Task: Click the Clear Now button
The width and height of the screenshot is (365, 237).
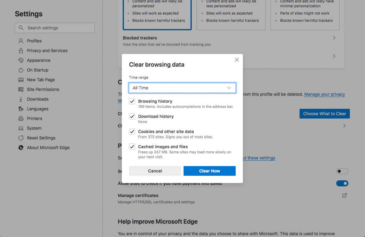Action: [x=210, y=171]
